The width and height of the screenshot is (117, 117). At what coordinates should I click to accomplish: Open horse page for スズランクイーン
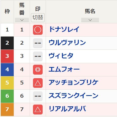coord(73,96)
